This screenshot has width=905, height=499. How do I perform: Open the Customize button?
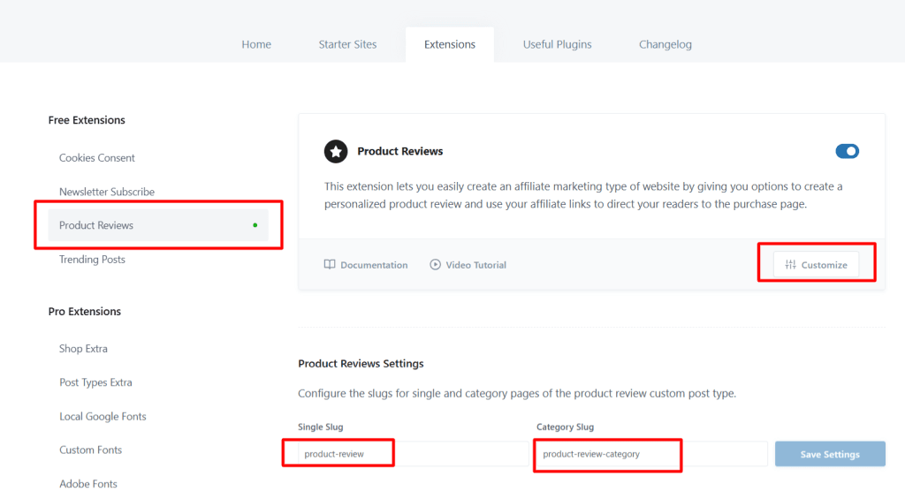[x=816, y=265]
